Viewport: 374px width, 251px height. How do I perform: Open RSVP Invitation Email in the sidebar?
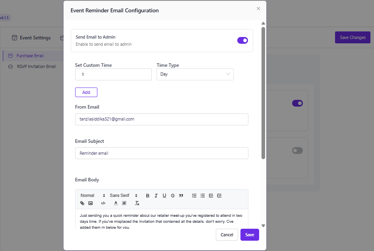click(36, 67)
